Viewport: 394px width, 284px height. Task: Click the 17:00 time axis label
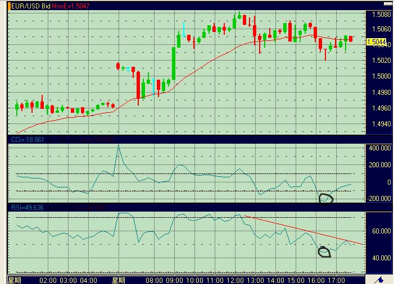coord(337,280)
